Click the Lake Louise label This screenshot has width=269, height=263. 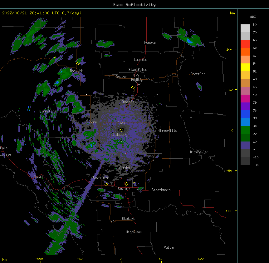(x=6, y=151)
